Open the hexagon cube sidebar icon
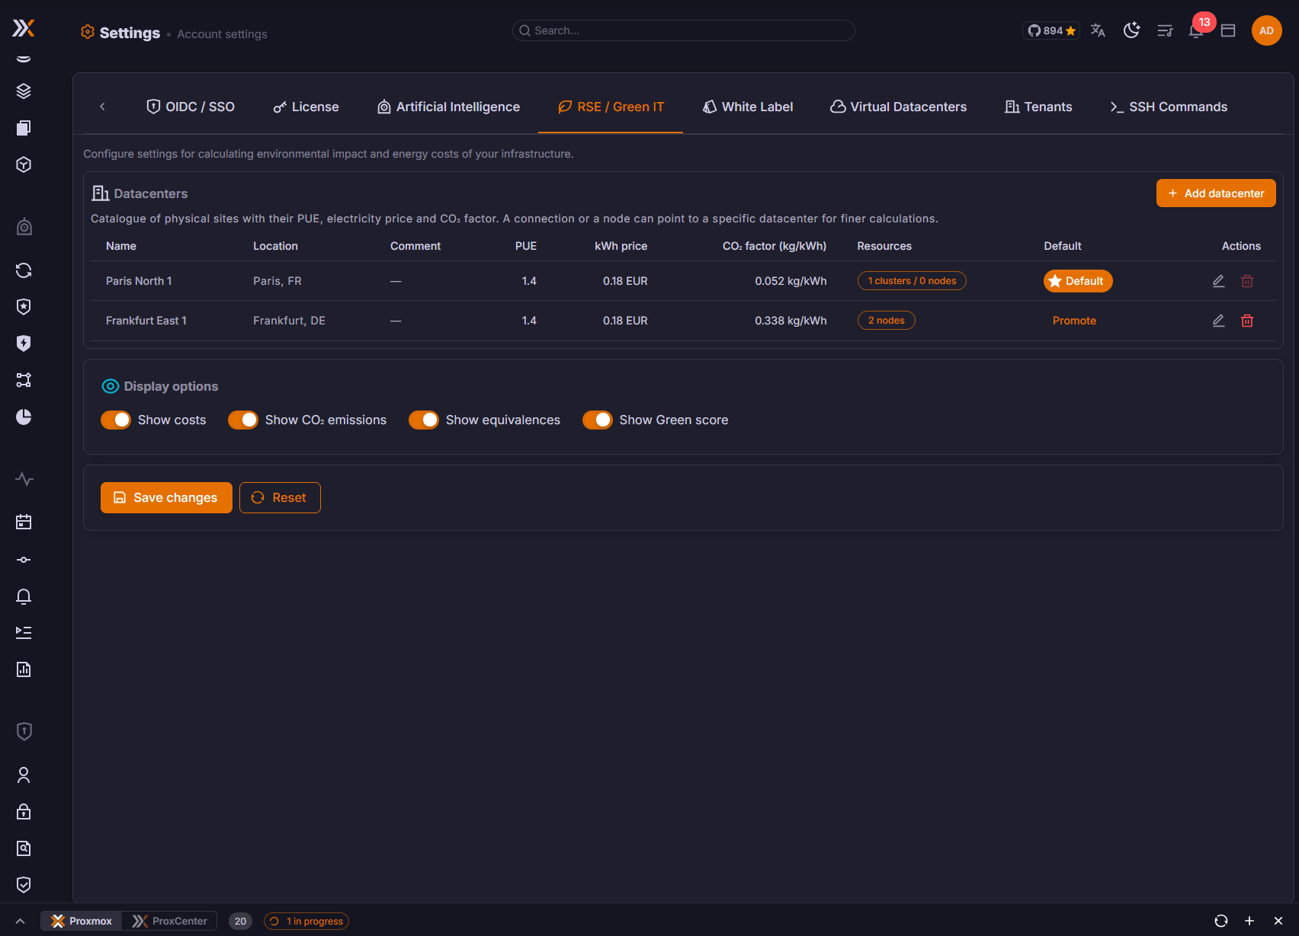Image resolution: width=1299 pixels, height=936 pixels. [24, 165]
